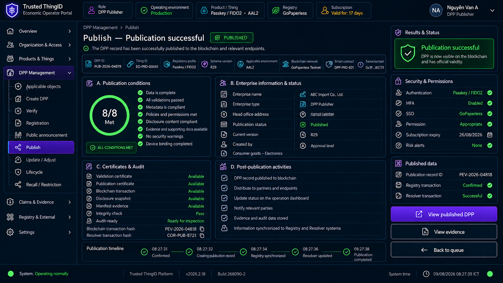Click the View published DPP button
The image size is (503, 283).
click(x=444, y=214)
